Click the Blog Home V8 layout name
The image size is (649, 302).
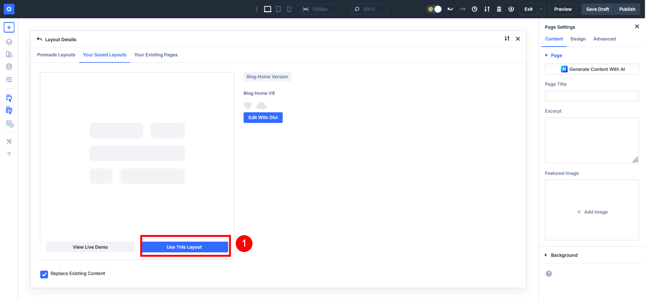(x=259, y=94)
